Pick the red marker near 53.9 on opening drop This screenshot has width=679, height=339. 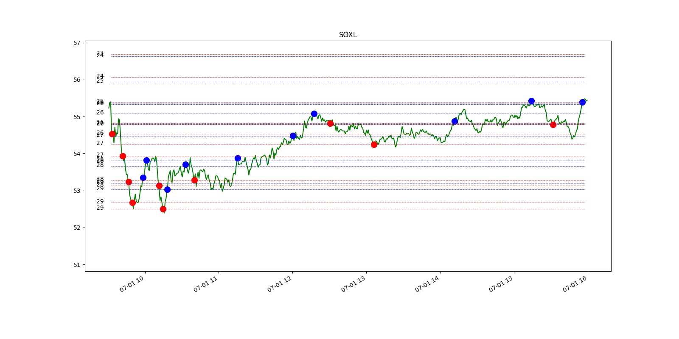[123, 156]
